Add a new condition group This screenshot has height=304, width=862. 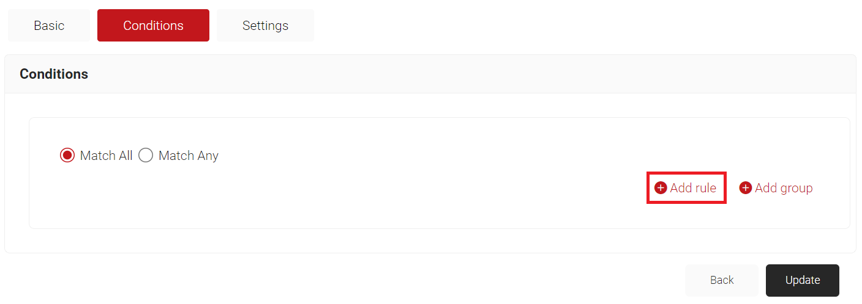click(776, 188)
